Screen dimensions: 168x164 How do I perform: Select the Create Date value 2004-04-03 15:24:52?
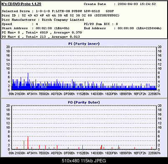pyautogui.click(x=137, y=4)
